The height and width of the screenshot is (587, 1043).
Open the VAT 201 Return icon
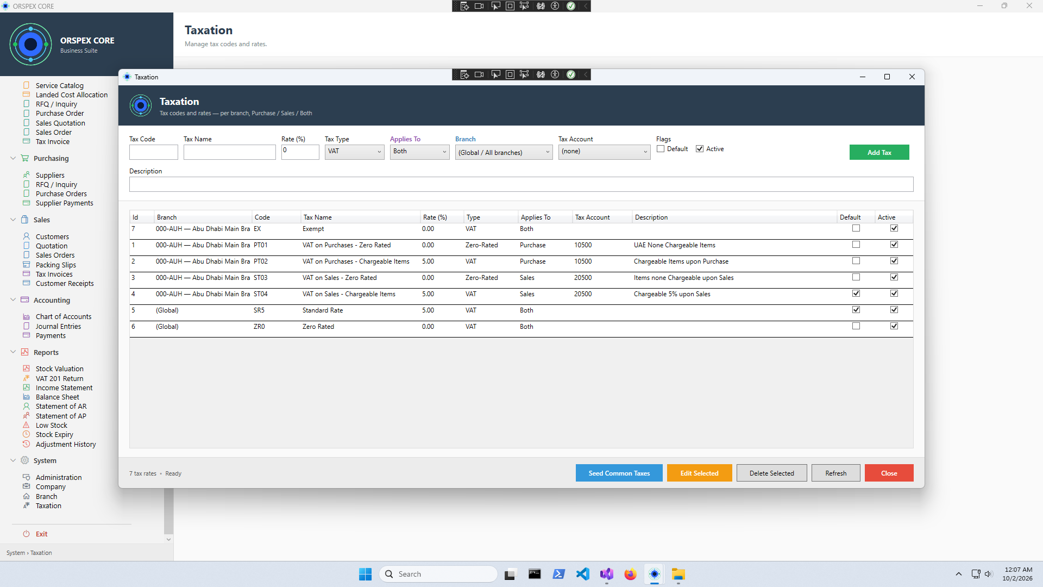(26, 378)
